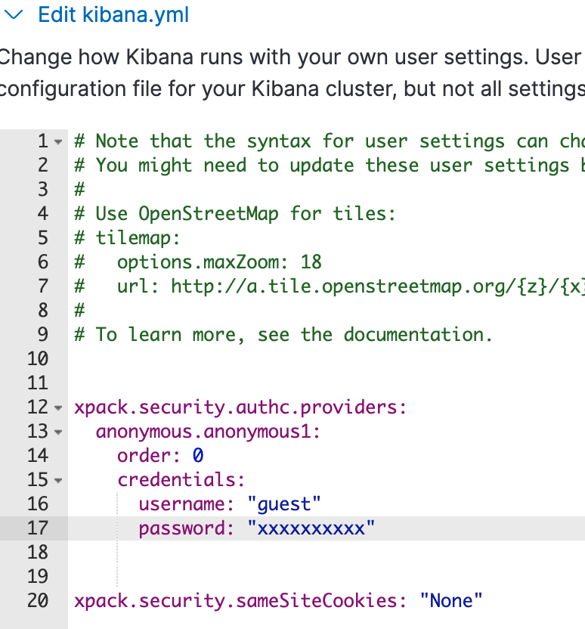585x629 pixels.
Task: Click the password value "xxxxxxxxxx"
Action: 311,528
